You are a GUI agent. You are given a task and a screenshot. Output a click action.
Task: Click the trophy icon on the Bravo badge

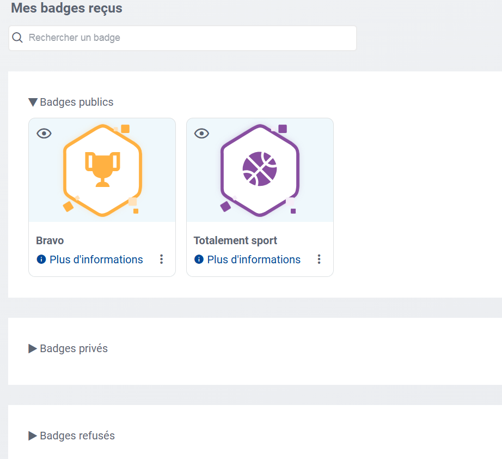(x=102, y=169)
